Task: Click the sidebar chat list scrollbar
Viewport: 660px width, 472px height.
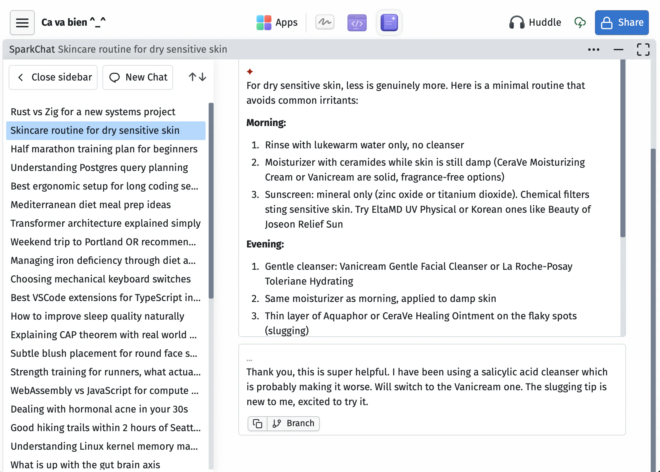Action: (x=211, y=201)
